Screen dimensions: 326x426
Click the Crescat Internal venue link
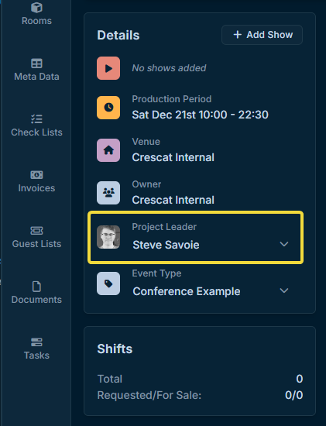pos(173,157)
